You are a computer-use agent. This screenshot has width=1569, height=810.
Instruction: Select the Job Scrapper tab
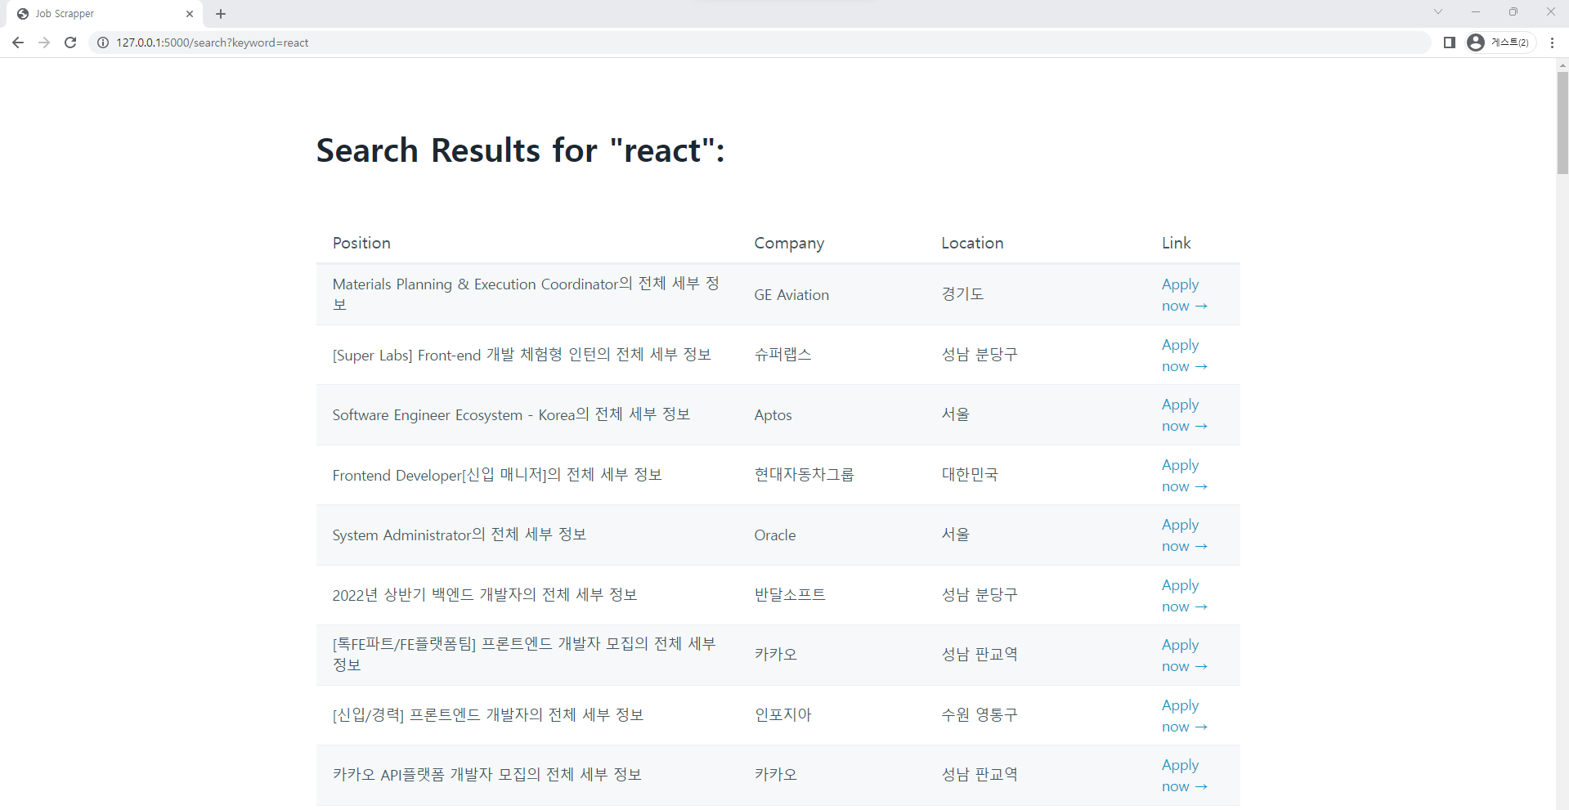point(105,14)
